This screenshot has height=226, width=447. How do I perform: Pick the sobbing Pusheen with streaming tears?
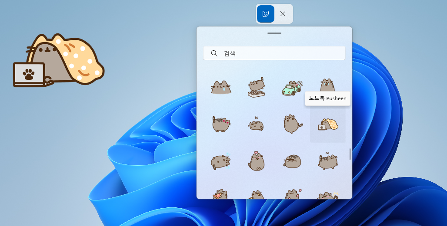pos(327,85)
